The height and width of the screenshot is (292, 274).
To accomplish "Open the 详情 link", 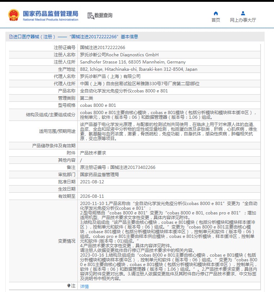I will coord(84,287).
